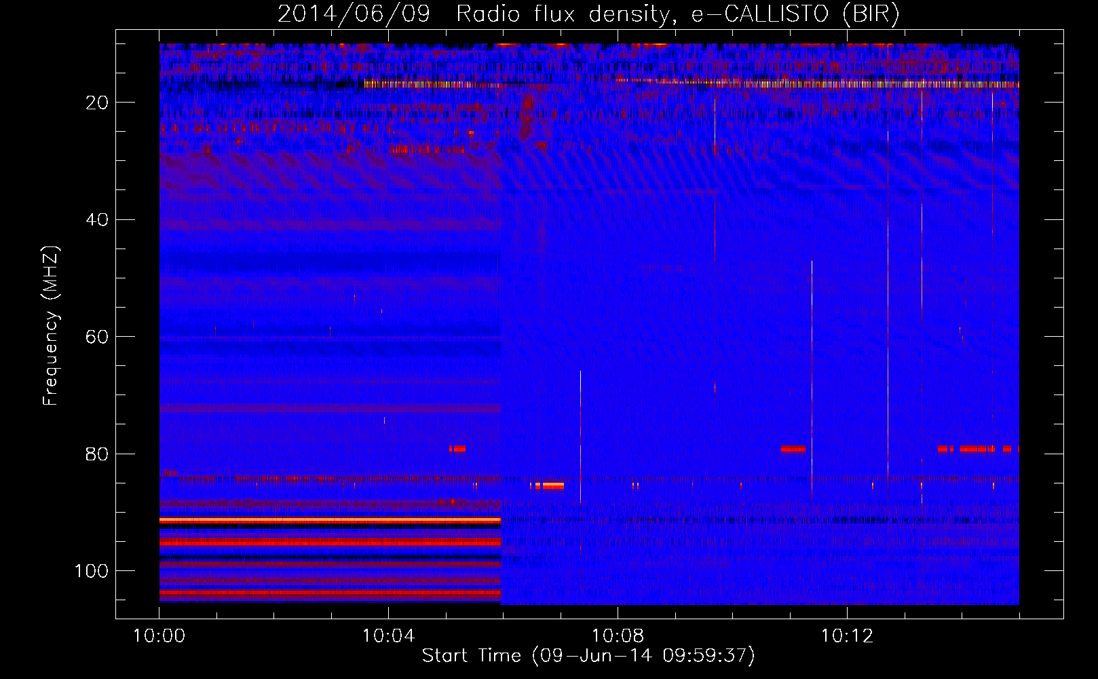Click the '10:08' time tick label
Screen dimensions: 1098x679
click(x=618, y=636)
